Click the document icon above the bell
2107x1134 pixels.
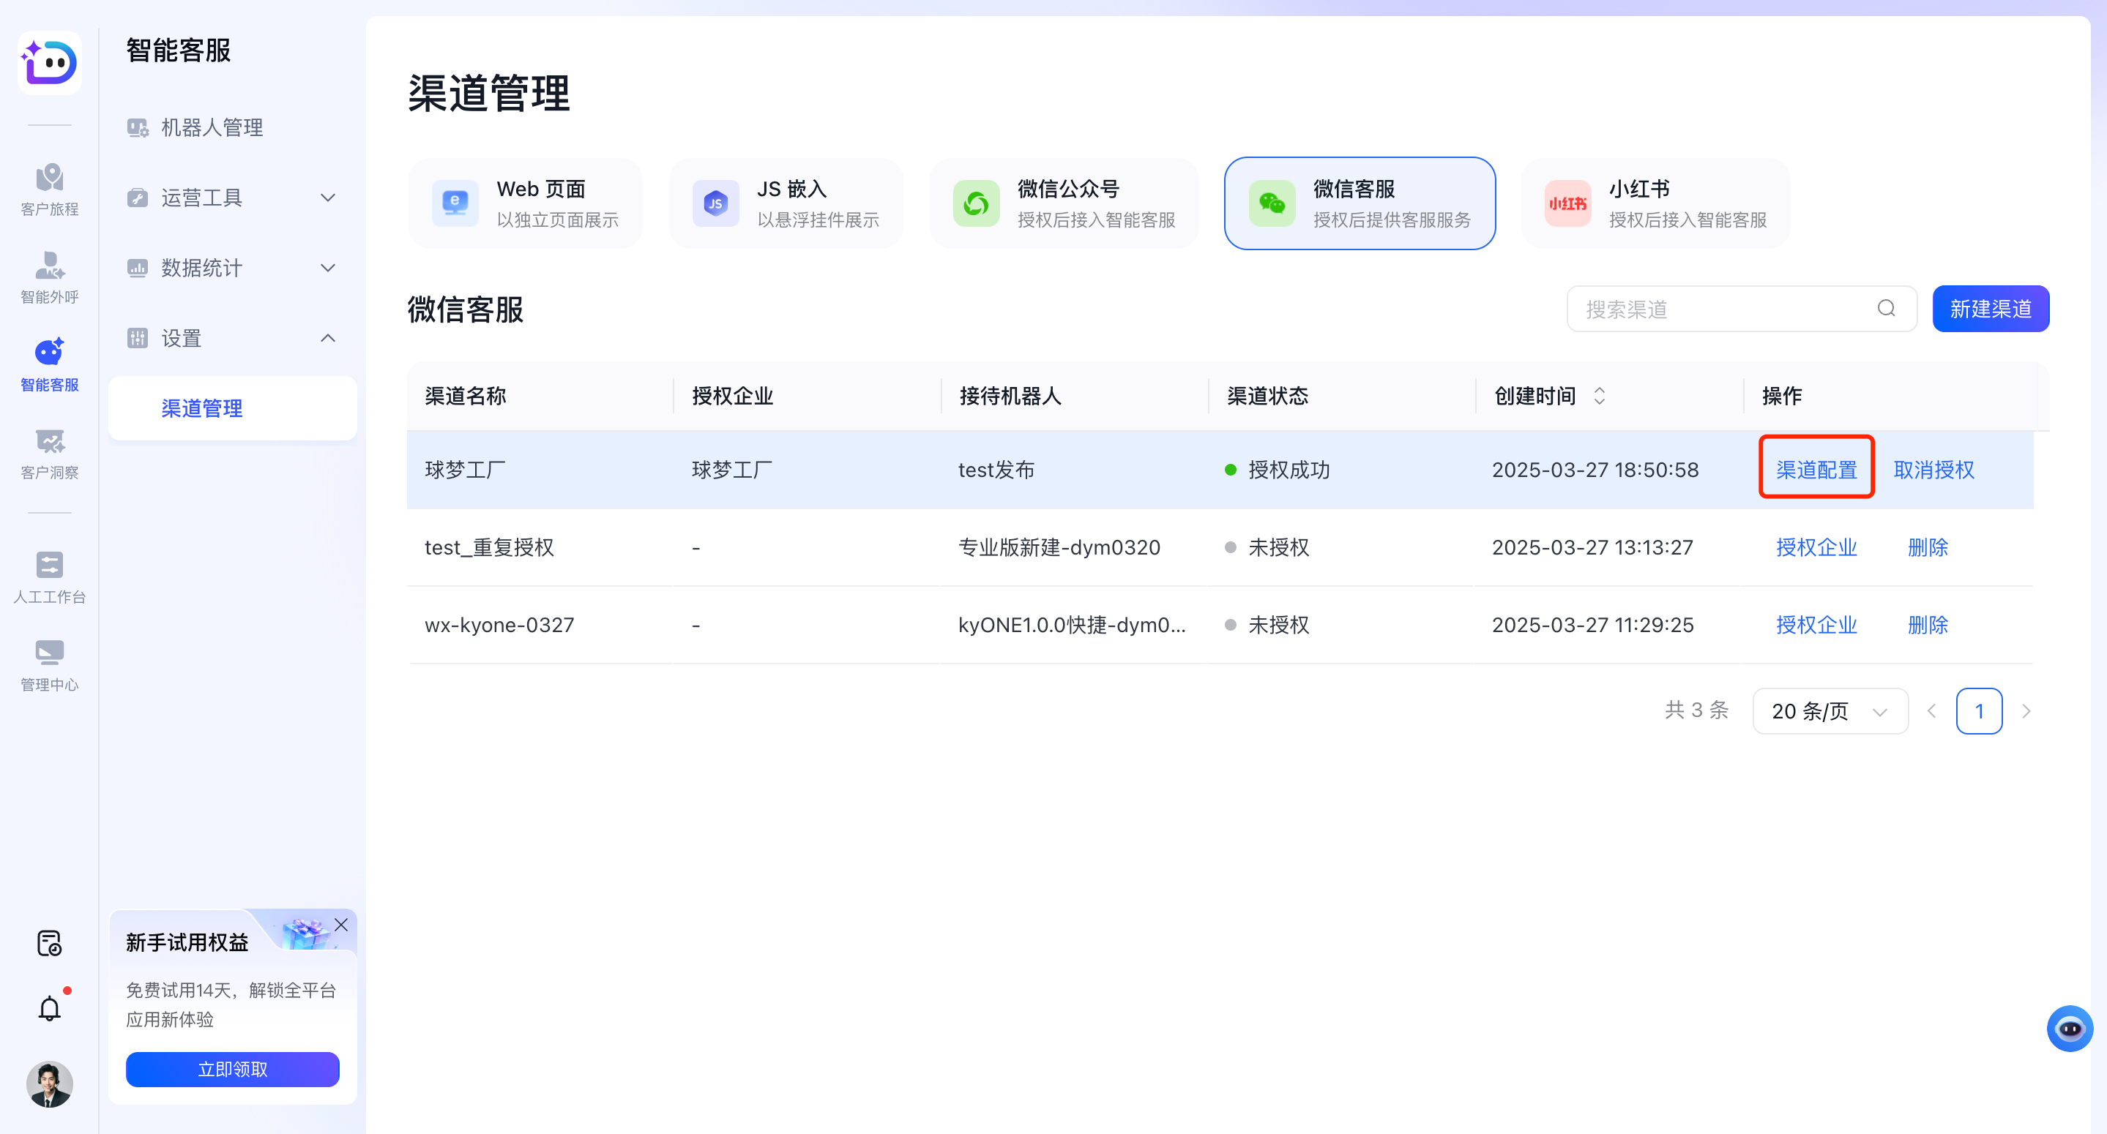tap(49, 944)
